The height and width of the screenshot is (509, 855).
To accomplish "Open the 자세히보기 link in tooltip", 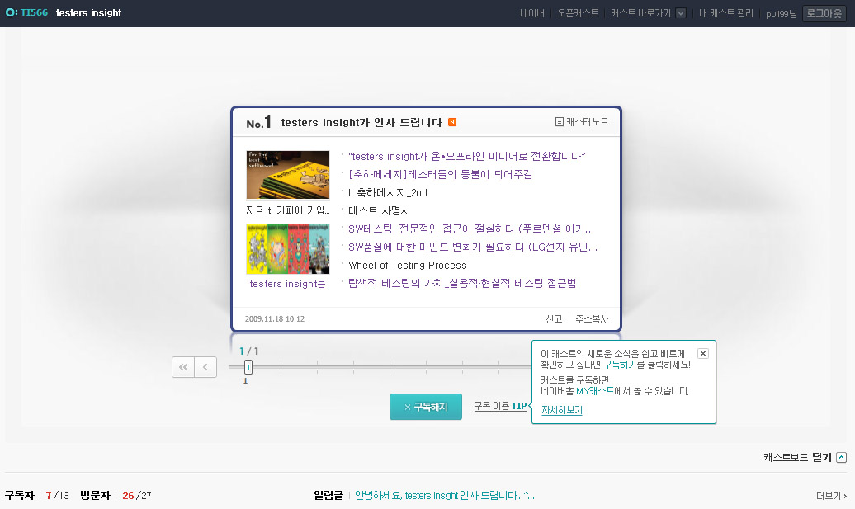I will [561, 410].
